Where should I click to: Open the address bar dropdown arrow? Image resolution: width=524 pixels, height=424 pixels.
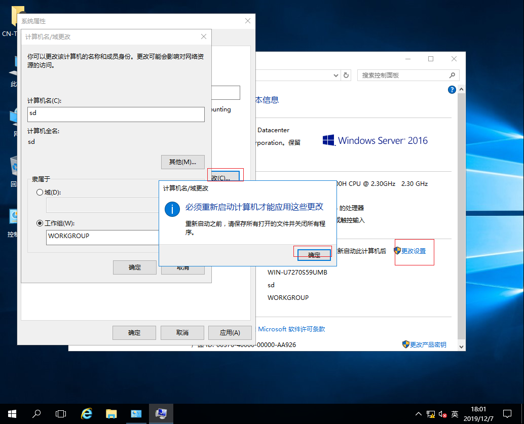coord(335,75)
